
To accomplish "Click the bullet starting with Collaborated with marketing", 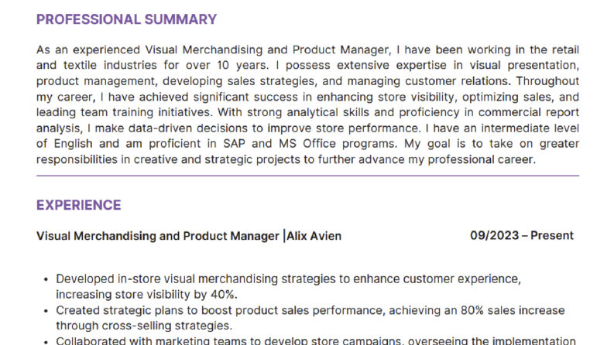I will pos(316,340).
